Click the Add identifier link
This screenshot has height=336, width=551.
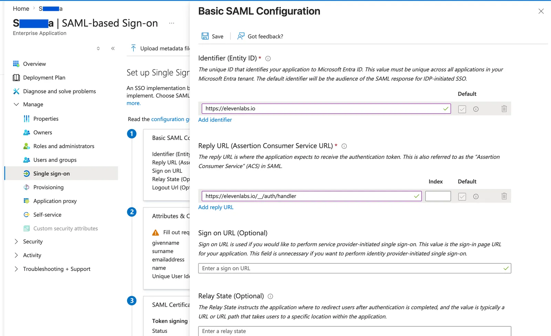coord(215,120)
